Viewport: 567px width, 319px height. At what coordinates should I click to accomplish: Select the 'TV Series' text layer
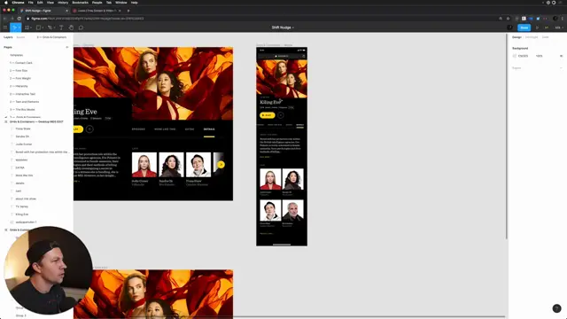coord(21,206)
